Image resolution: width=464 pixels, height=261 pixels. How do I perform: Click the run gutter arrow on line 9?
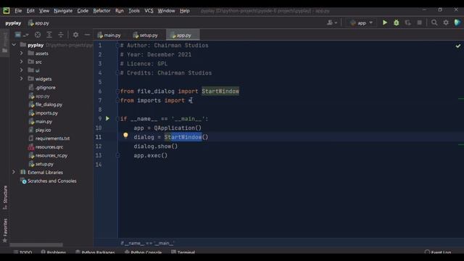tap(108, 118)
